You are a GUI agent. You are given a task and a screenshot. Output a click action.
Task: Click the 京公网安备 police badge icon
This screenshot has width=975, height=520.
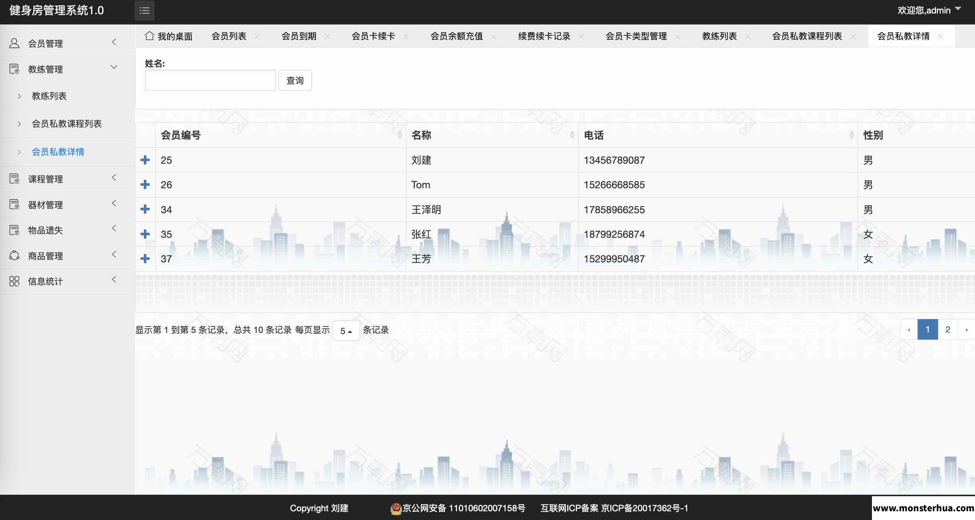(x=396, y=509)
